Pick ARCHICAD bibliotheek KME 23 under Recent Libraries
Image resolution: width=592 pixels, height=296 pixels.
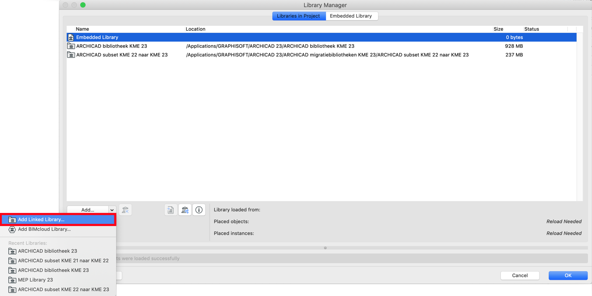[x=58, y=270]
